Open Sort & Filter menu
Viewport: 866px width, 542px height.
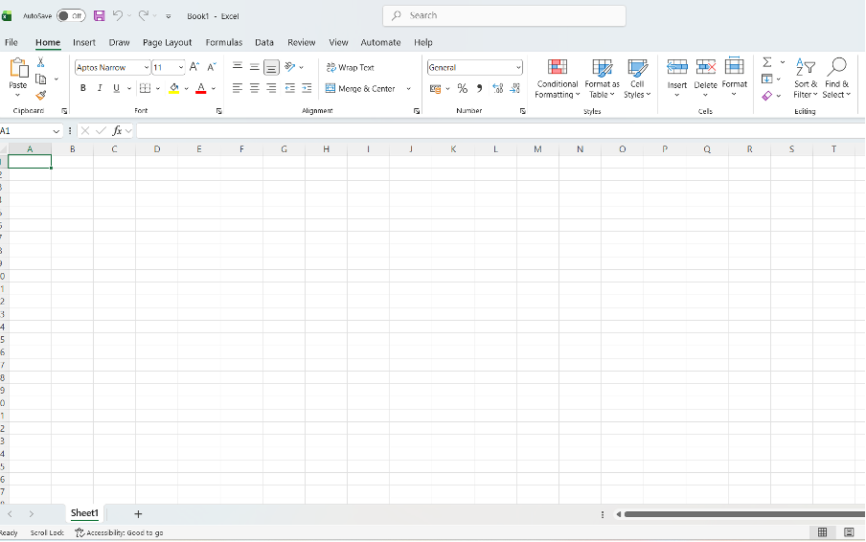(x=806, y=79)
